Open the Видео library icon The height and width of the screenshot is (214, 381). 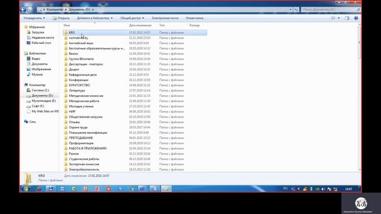click(29, 59)
